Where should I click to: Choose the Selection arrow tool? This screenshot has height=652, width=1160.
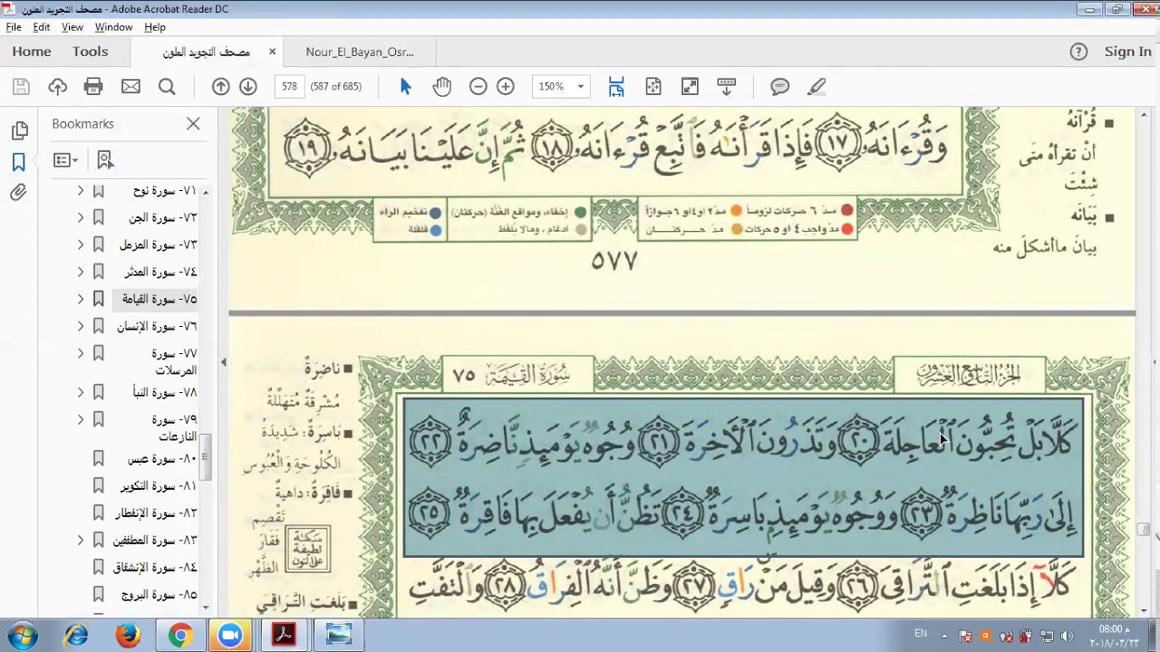[x=405, y=86]
